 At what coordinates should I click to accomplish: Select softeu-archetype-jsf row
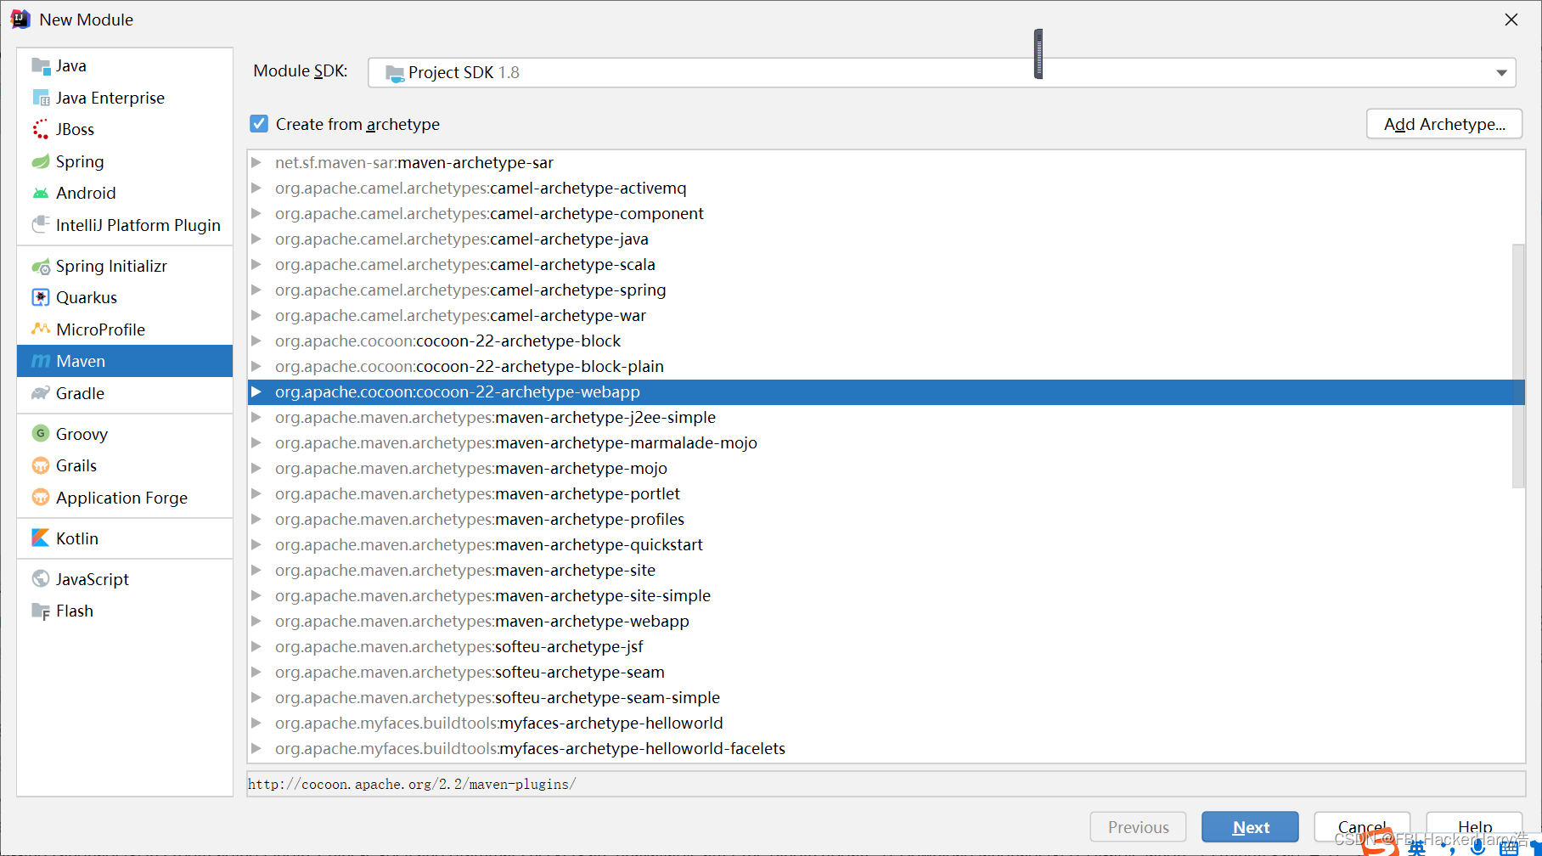[x=886, y=646]
